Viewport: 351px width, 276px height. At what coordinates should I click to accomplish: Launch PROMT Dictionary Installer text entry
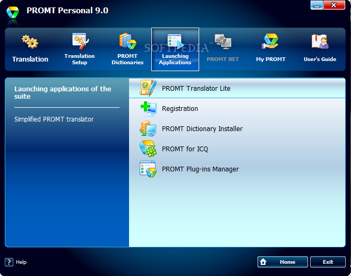point(202,129)
